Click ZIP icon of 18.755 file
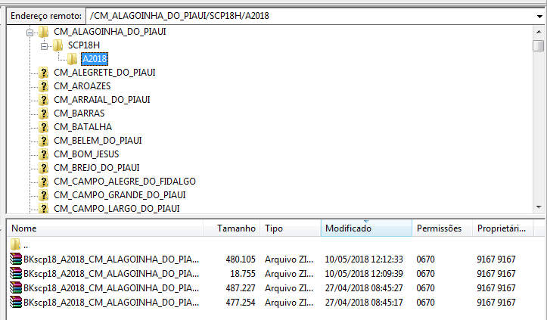This screenshot has height=320, width=547. 16,274
